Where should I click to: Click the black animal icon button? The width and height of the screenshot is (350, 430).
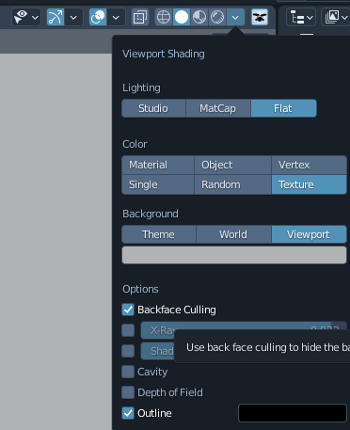coord(260,17)
